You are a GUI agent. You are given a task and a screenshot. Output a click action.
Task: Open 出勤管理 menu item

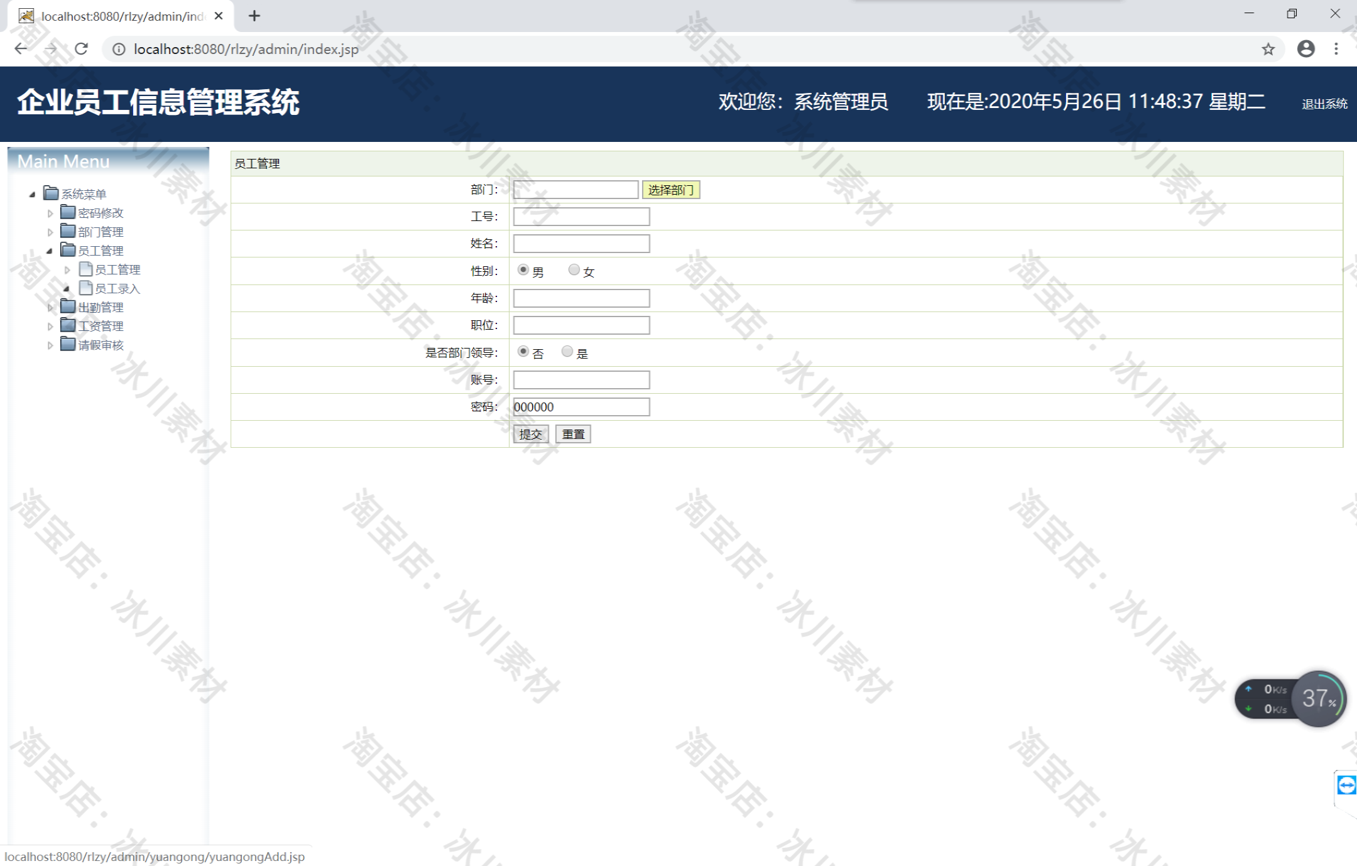click(x=101, y=307)
